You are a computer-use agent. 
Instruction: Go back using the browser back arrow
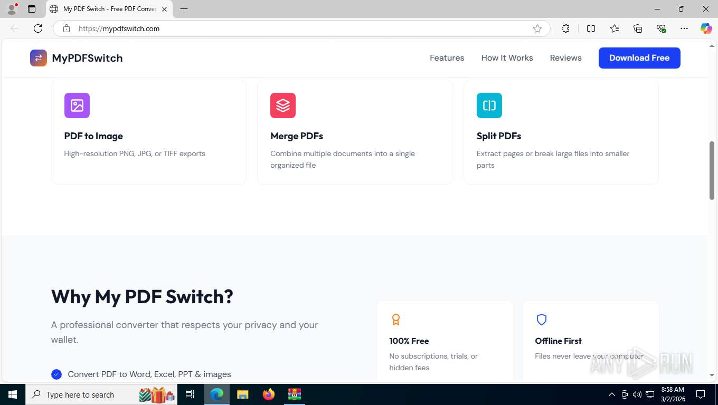15,28
